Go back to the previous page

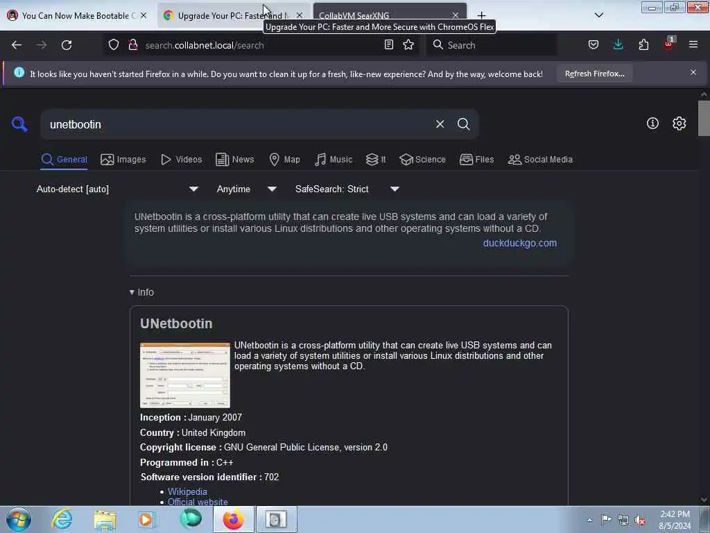17,45
